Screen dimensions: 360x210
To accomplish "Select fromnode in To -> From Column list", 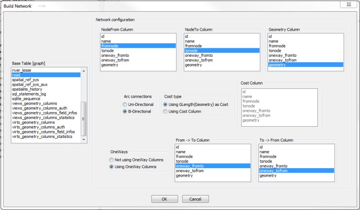I will coord(297,156).
